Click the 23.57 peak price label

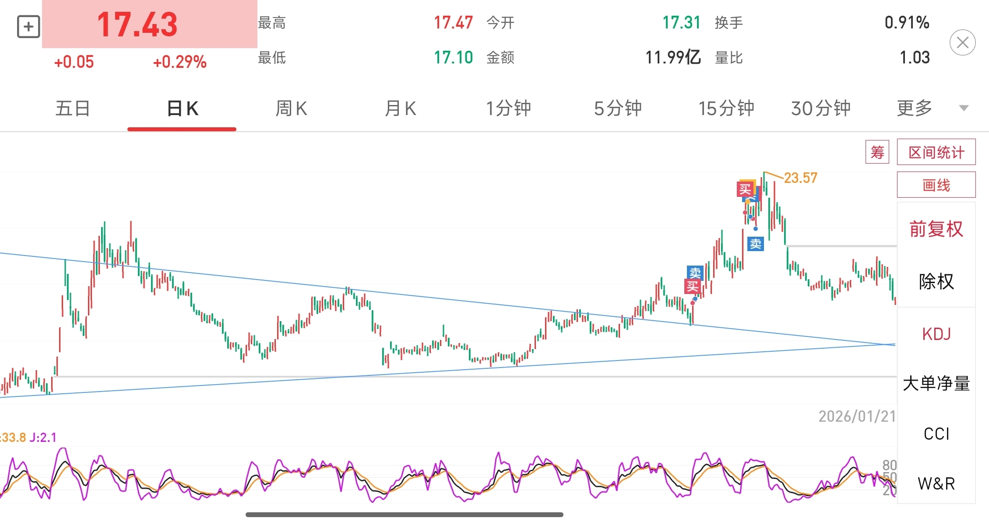[800, 178]
